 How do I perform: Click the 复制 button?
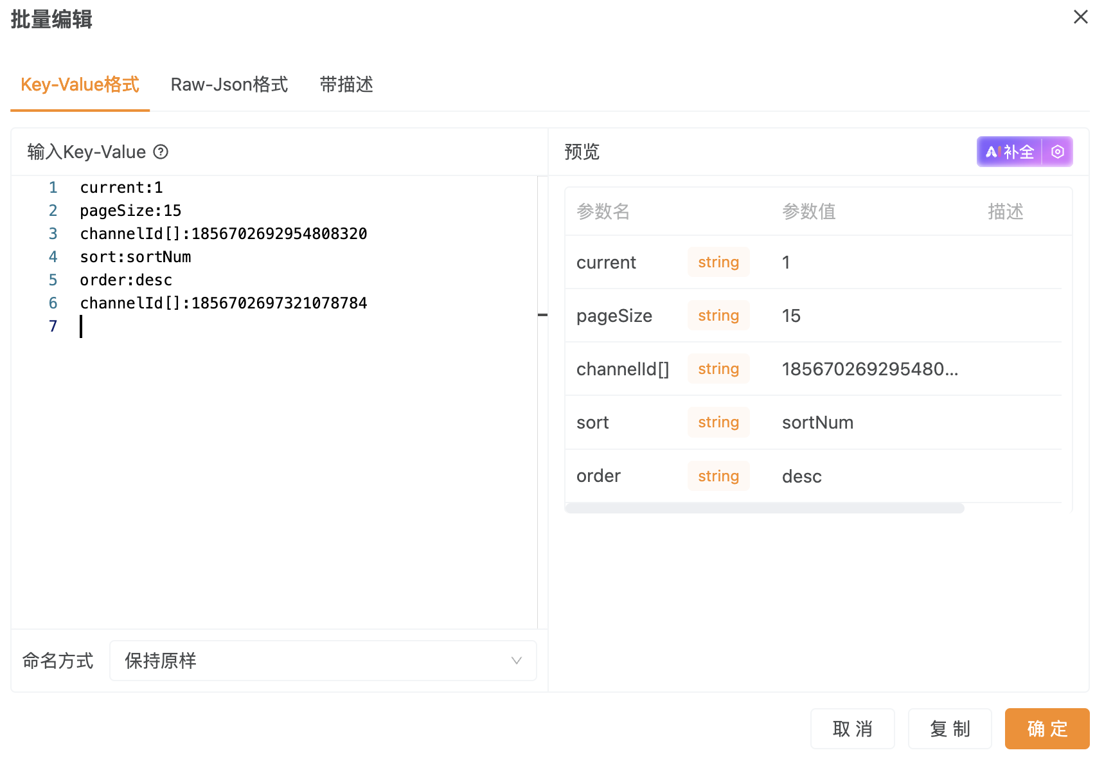point(950,729)
